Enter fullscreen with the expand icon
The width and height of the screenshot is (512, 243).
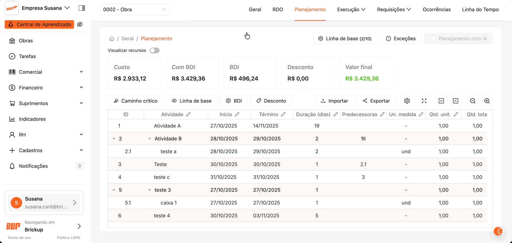click(424, 101)
